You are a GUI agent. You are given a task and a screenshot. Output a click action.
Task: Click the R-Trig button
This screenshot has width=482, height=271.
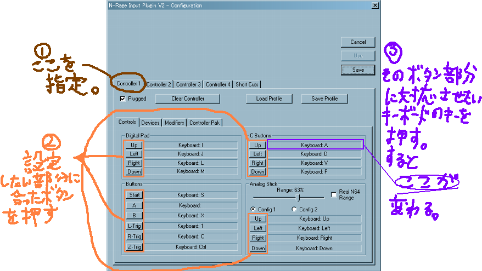click(x=134, y=237)
